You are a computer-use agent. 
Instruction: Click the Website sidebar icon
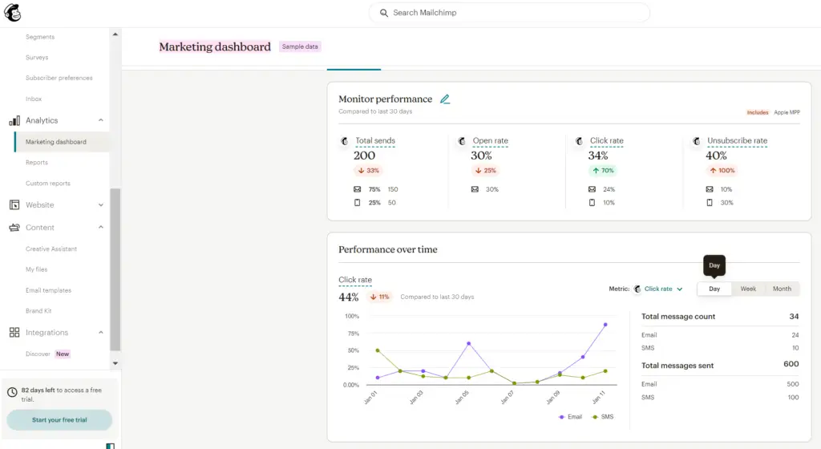point(14,205)
